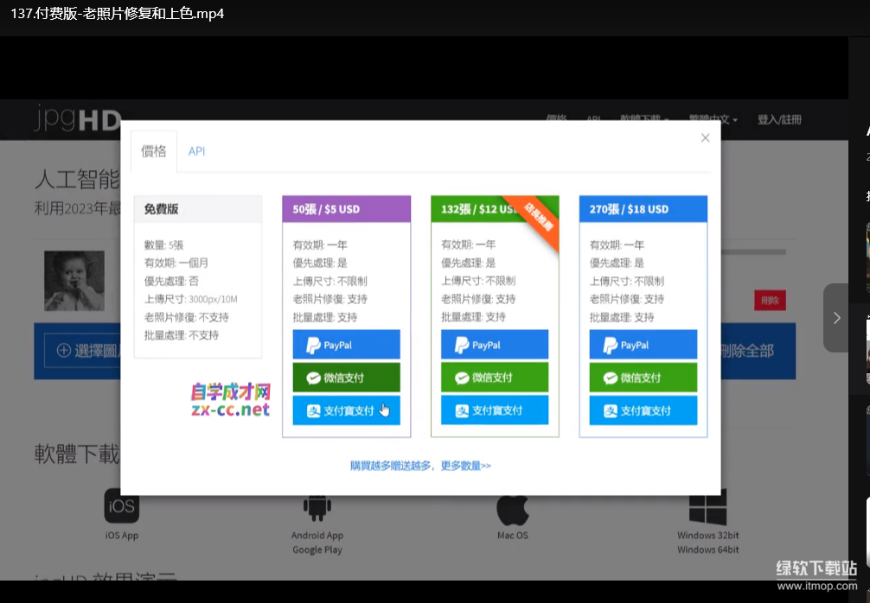Select PayPal under the 270張 / $18 USD plan

(x=643, y=345)
